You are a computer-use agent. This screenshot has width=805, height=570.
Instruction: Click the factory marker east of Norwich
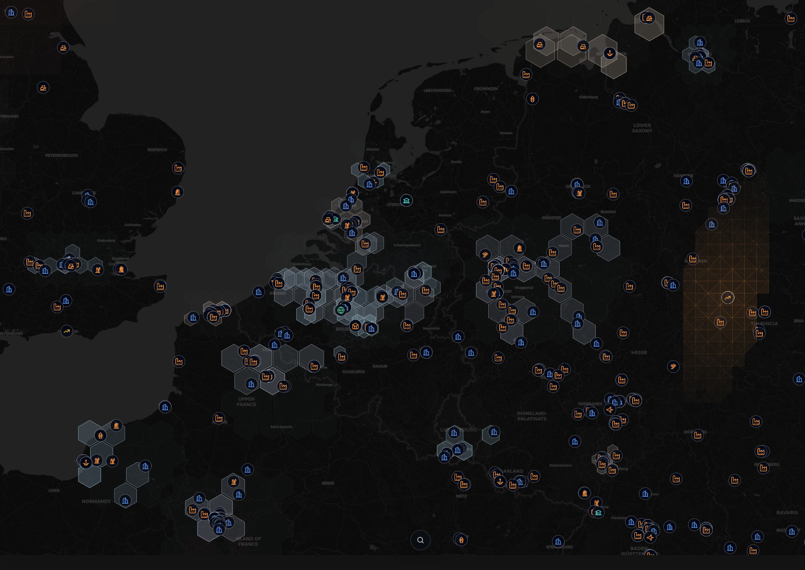pos(178,168)
